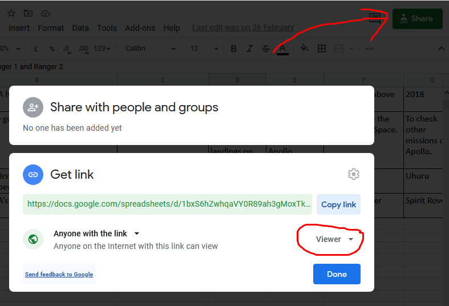The image size is (449, 306).
Task: Select the shareable spreadsheet URL field
Action: coord(168,204)
